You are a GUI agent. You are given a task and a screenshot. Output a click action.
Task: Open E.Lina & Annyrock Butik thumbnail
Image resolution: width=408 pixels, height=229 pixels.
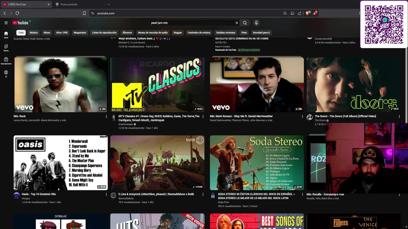click(x=157, y=163)
